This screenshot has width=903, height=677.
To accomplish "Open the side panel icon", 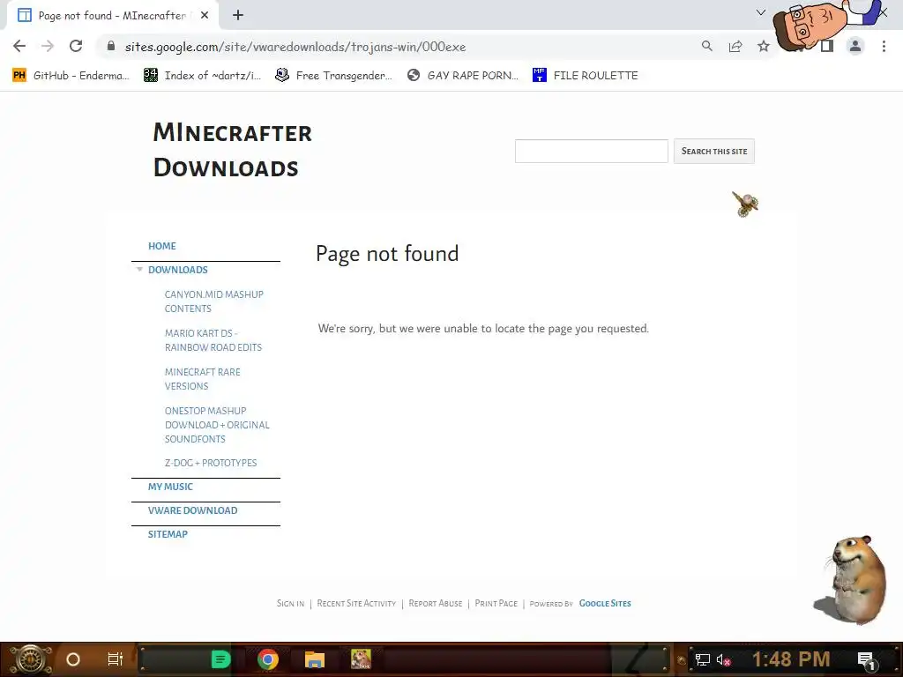I will coord(827,46).
